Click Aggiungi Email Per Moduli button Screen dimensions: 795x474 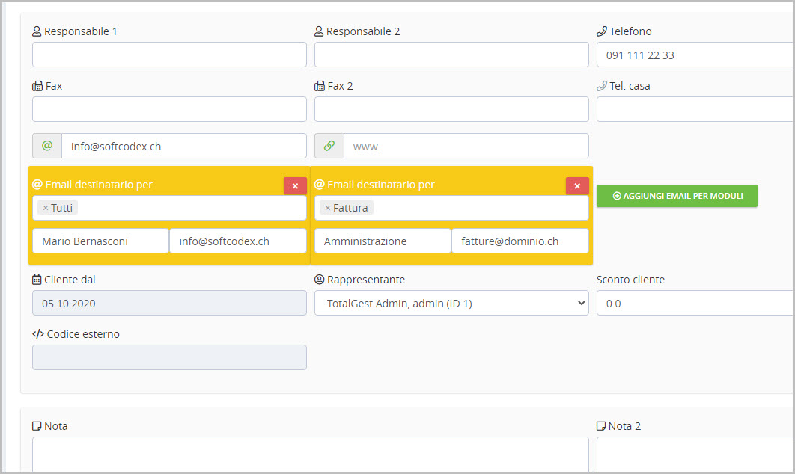pyautogui.click(x=677, y=196)
